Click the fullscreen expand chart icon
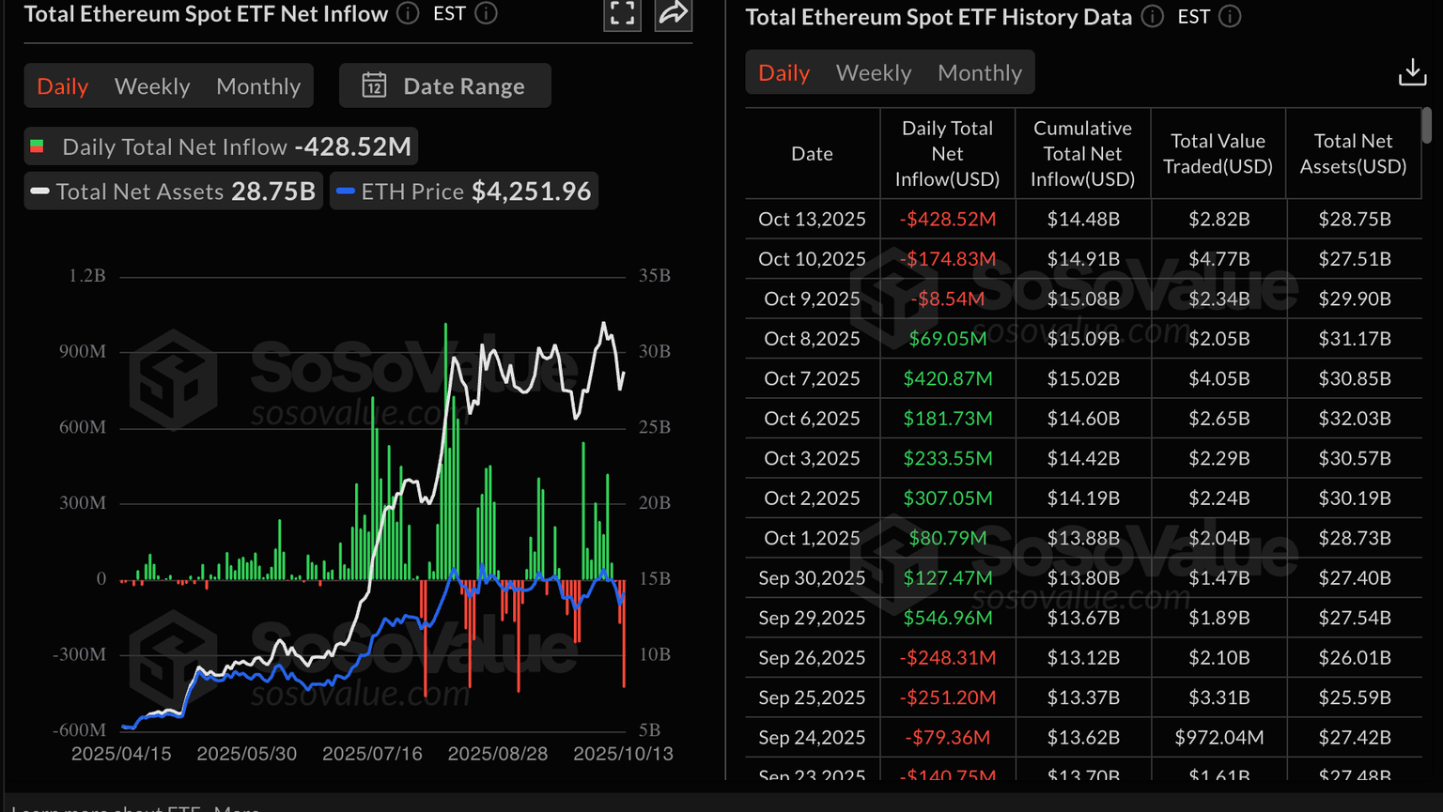The image size is (1443, 812). pos(622,13)
